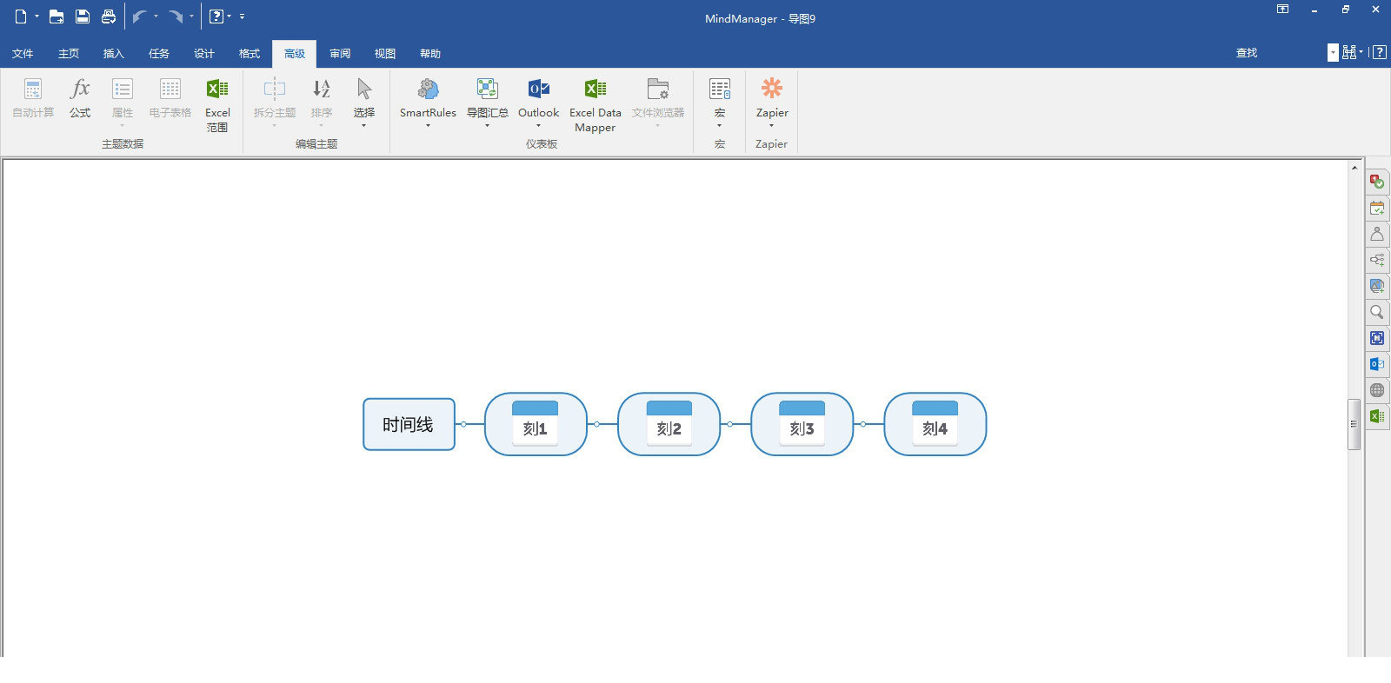Viewport: 1391px width, 683px height.
Task: Open the Resources person panel icon
Action: pyautogui.click(x=1377, y=234)
